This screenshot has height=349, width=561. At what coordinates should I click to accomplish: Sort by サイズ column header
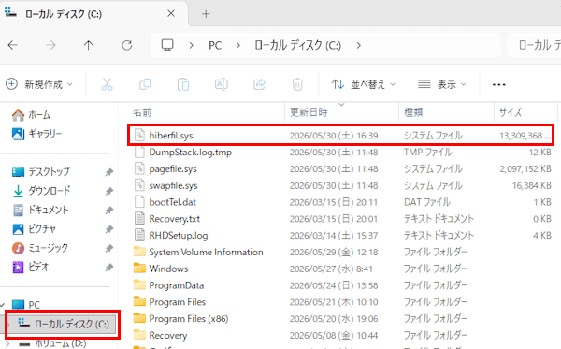525,112
